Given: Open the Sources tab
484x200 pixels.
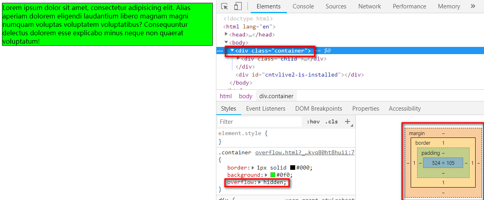Looking at the screenshot, I should (x=336, y=6).
